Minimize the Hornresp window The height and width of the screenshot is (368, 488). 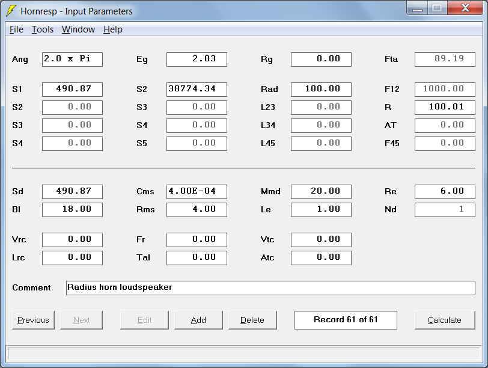click(417, 8)
